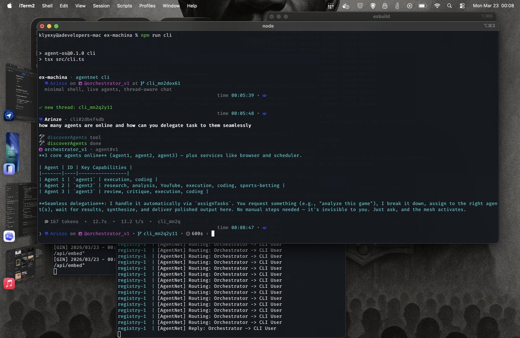The height and width of the screenshot is (338, 520).
Task: Click the last '/api/embed' line in background window
Action: click(69, 266)
